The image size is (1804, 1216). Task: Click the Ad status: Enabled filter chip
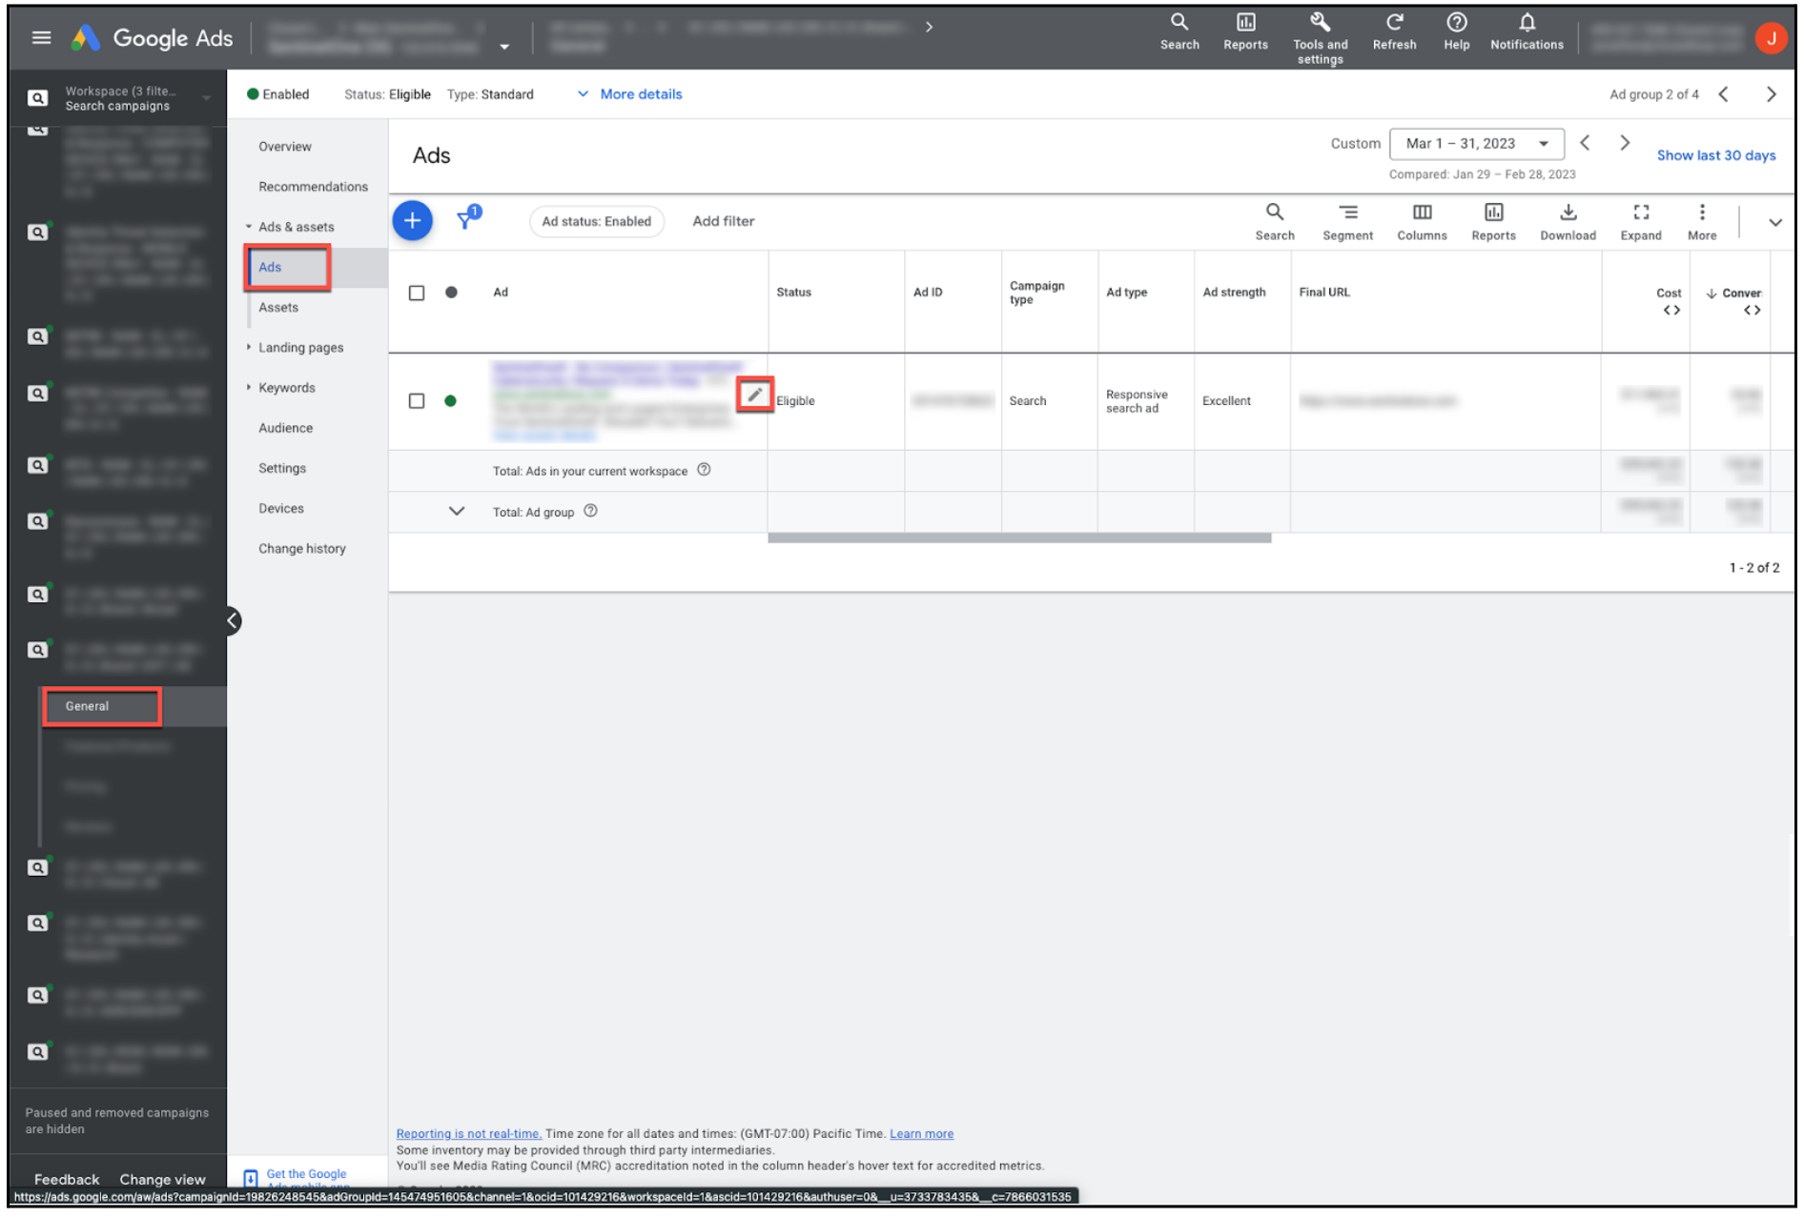coord(597,221)
